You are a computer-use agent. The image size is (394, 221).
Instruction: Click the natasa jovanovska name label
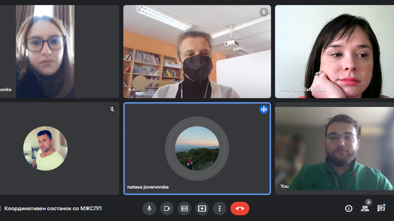pos(148,187)
